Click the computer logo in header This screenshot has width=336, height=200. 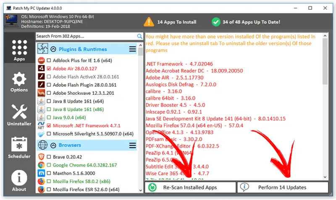11,21
